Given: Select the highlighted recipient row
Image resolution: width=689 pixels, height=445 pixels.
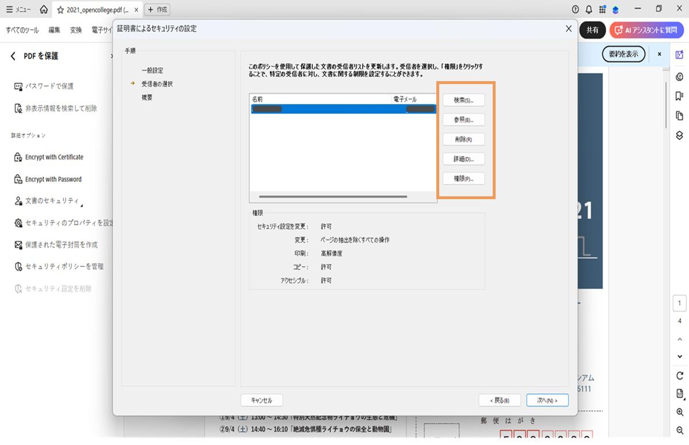Looking at the screenshot, I should pos(343,109).
